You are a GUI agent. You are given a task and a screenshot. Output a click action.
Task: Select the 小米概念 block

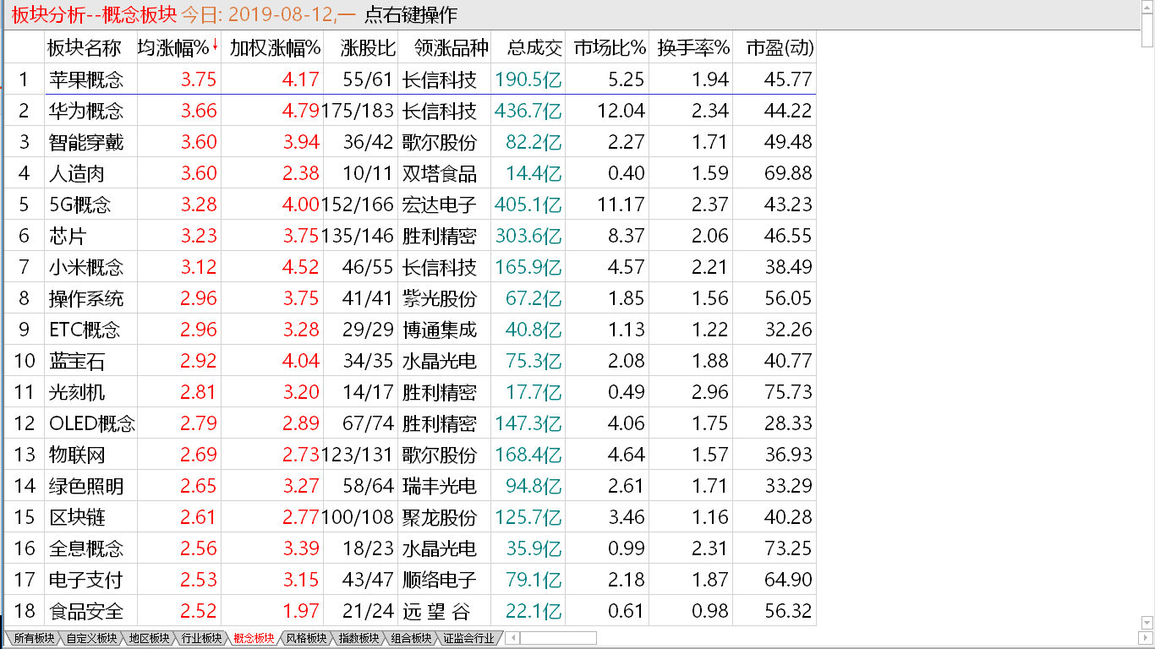[x=85, y=267]
